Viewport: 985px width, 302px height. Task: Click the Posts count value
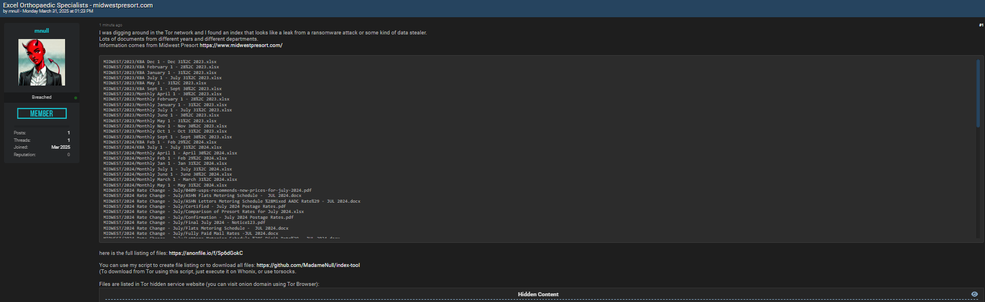69,133
